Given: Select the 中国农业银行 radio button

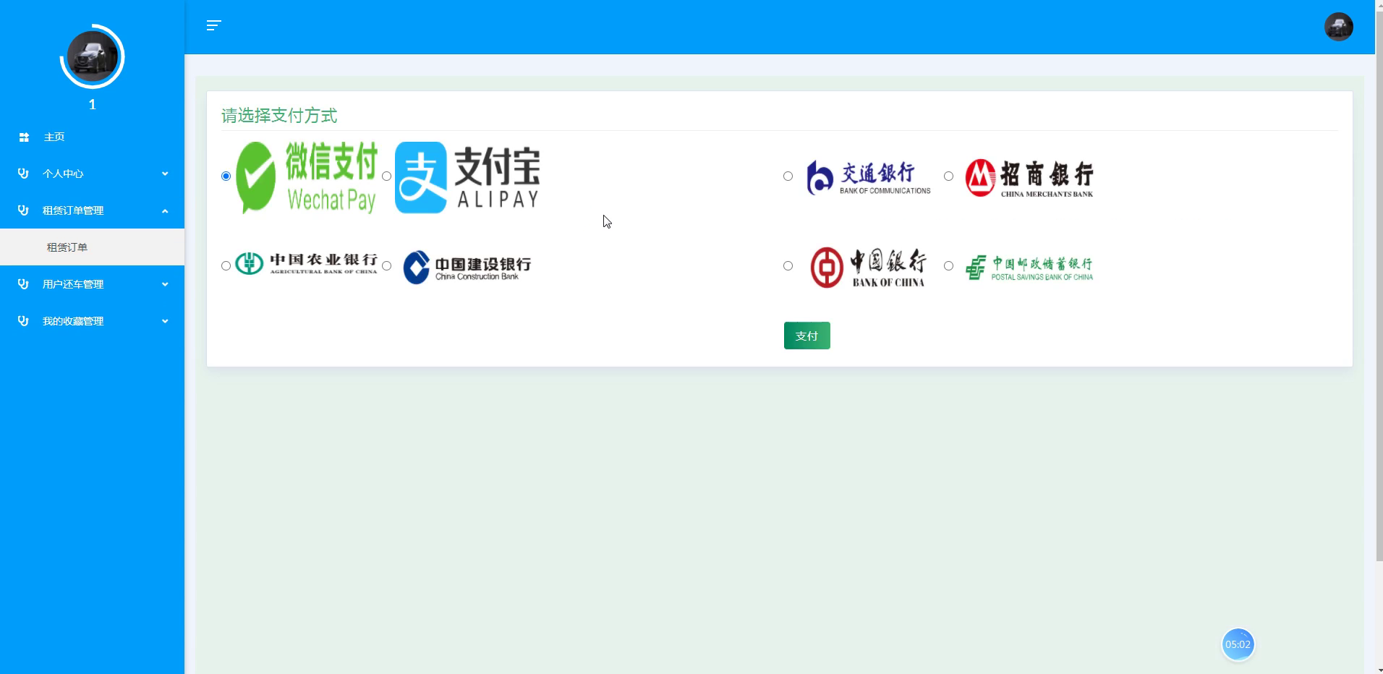Looking at the screenshot, I should point(226,266).
